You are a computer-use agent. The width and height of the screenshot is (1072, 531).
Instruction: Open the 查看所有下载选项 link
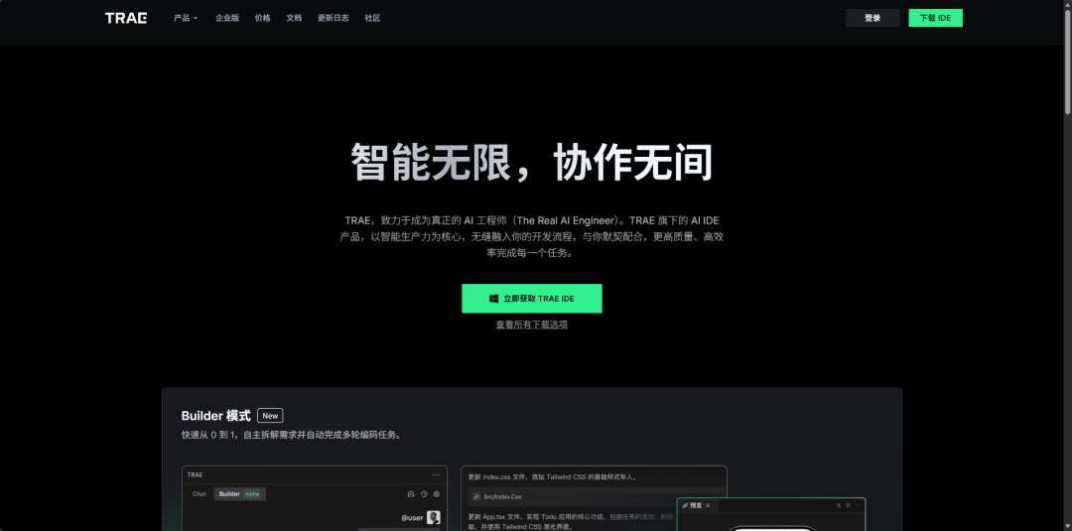(532, 325)
